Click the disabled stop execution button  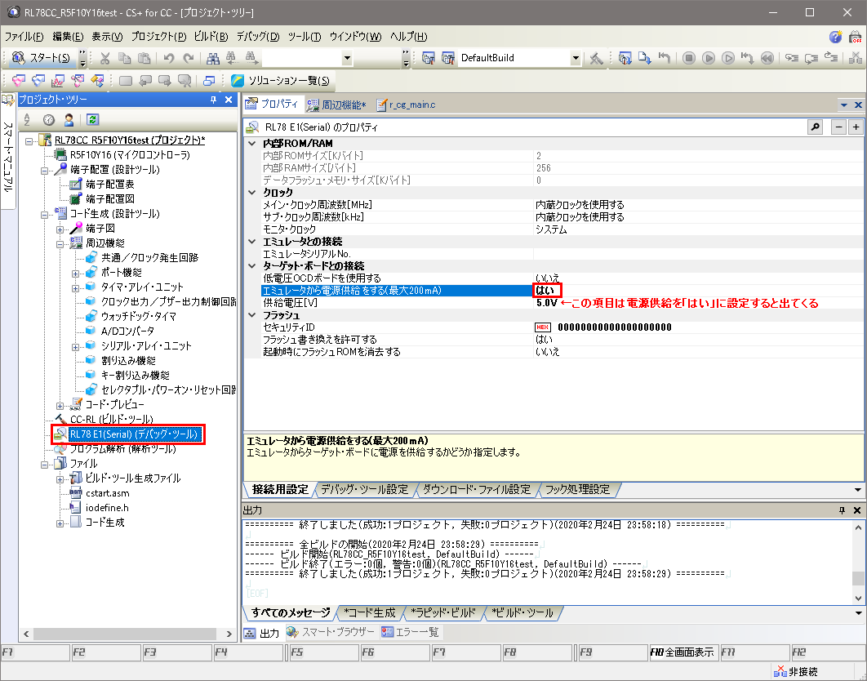click(688, 58)
